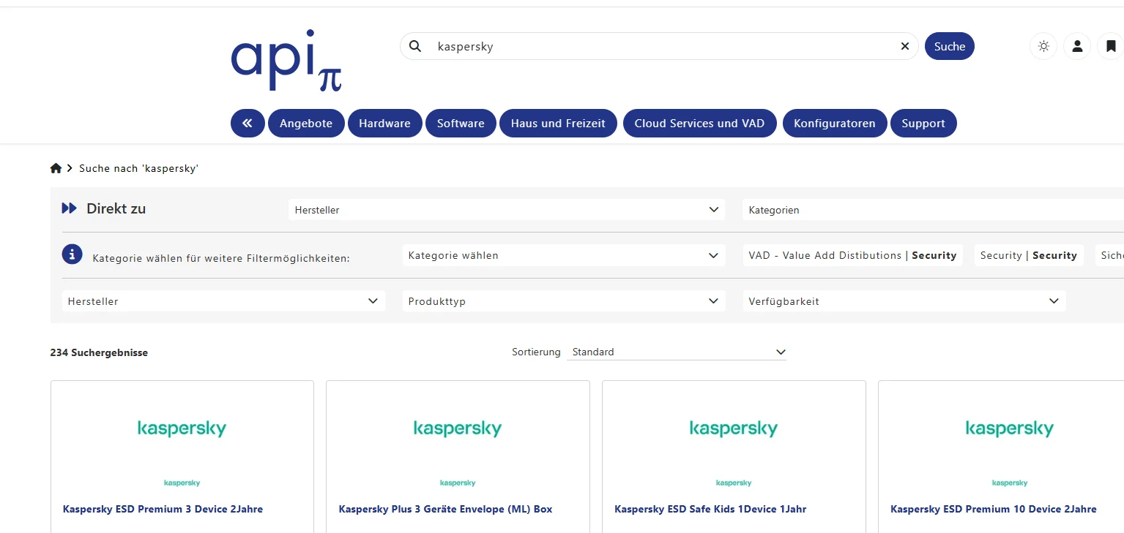
Task: Open the Kategorie wählen dropdown
Action: [x=564, y=255]
